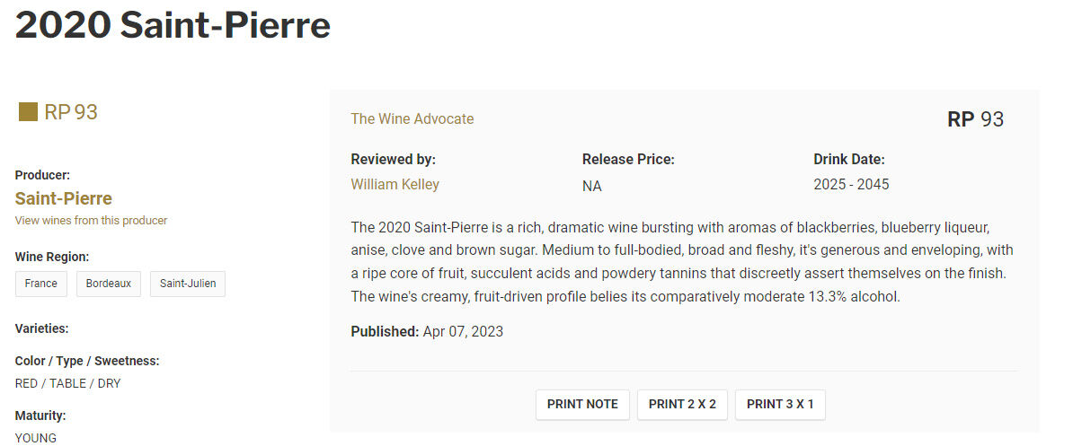The height and width of the screenshot is (446, 1073).
Task: Click the bold RP 93 score in review panel
Action: tap(975, 119)
